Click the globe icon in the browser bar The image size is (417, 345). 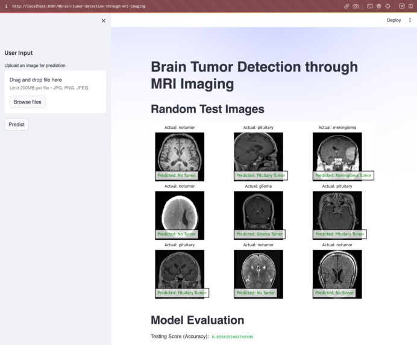[378, 6]
